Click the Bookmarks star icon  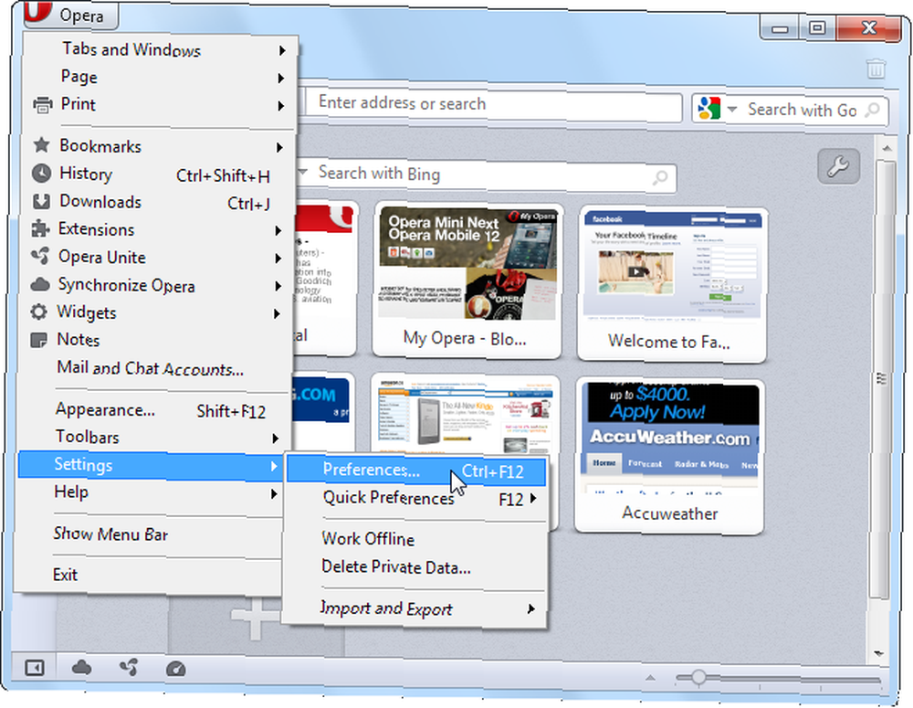[x=41, y=145]
